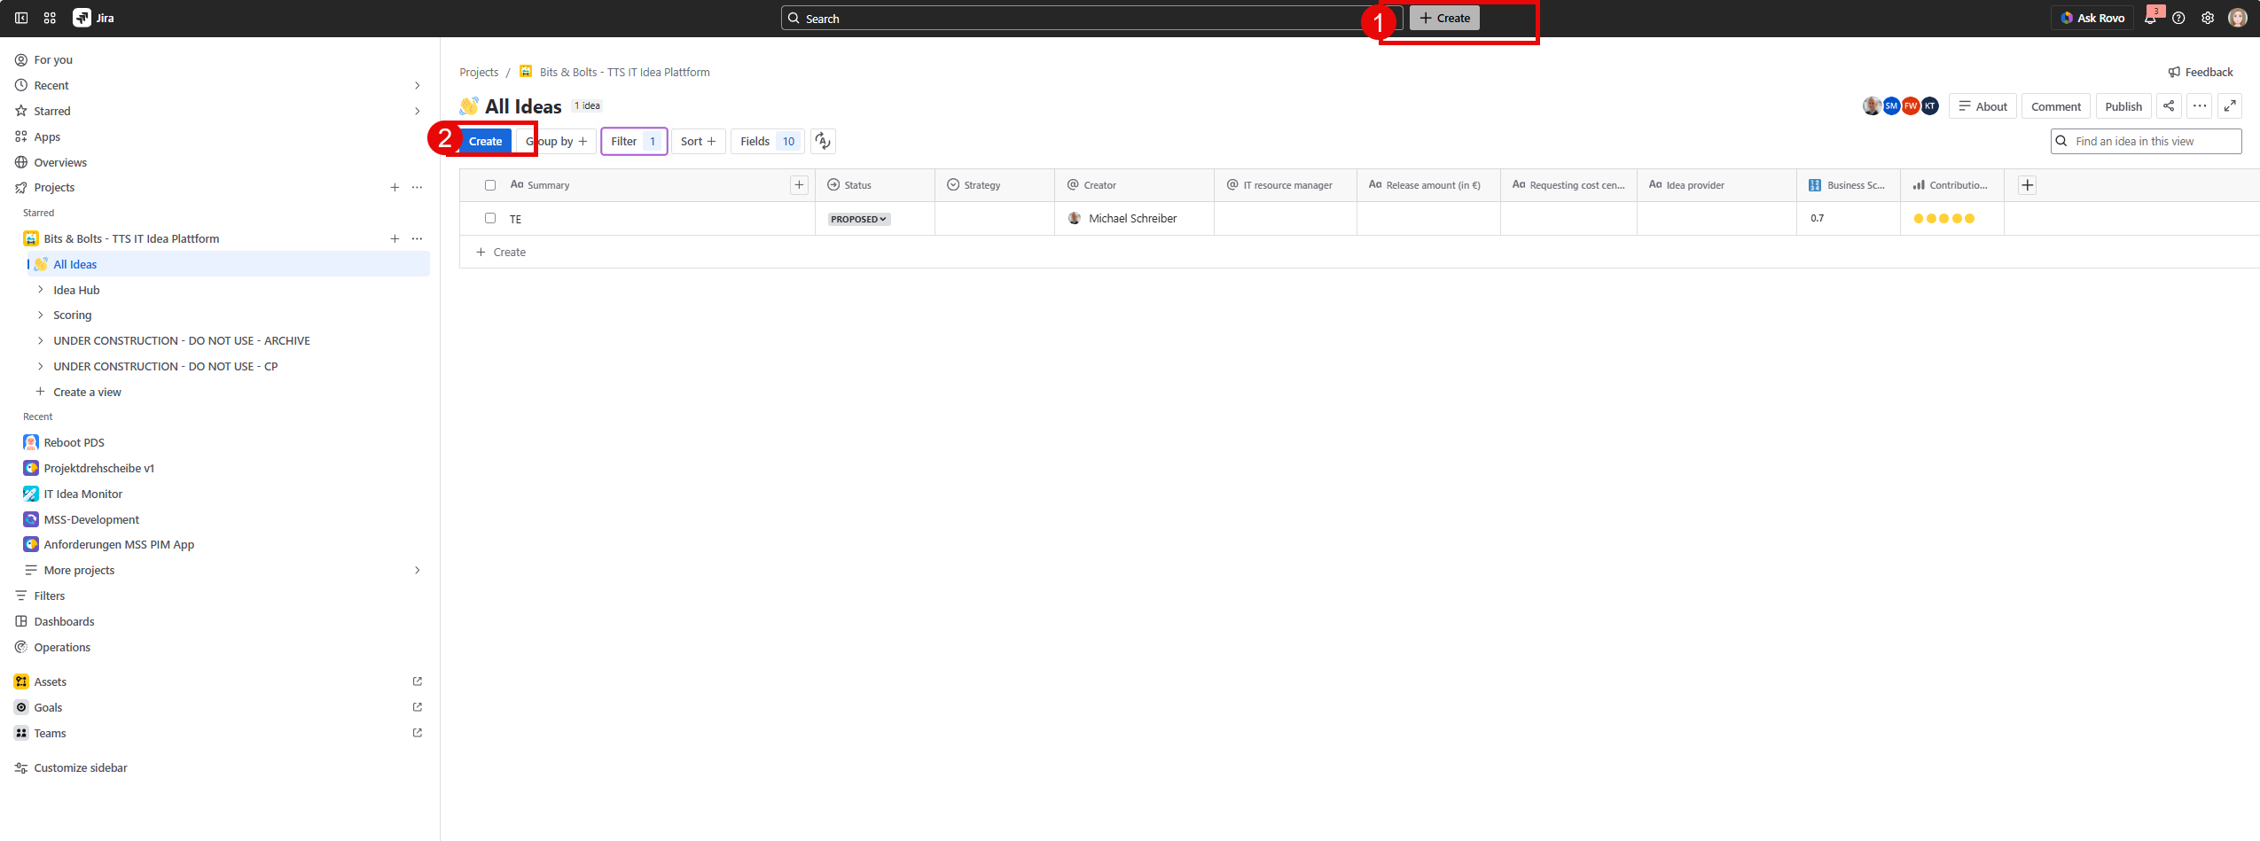Click the Jira logo home icon
This screenshot has width=2260, height=841.
click(82, 18)
